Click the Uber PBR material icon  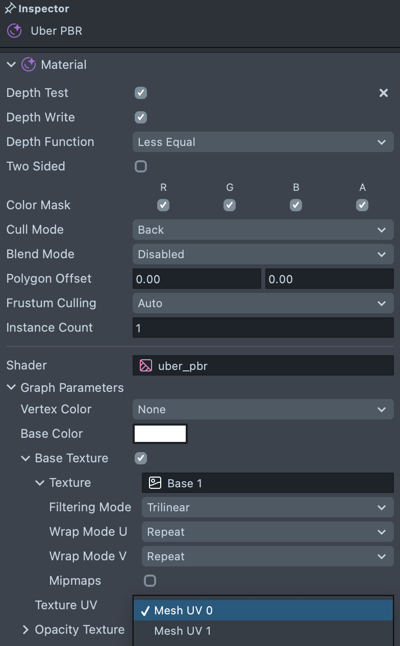14,31
